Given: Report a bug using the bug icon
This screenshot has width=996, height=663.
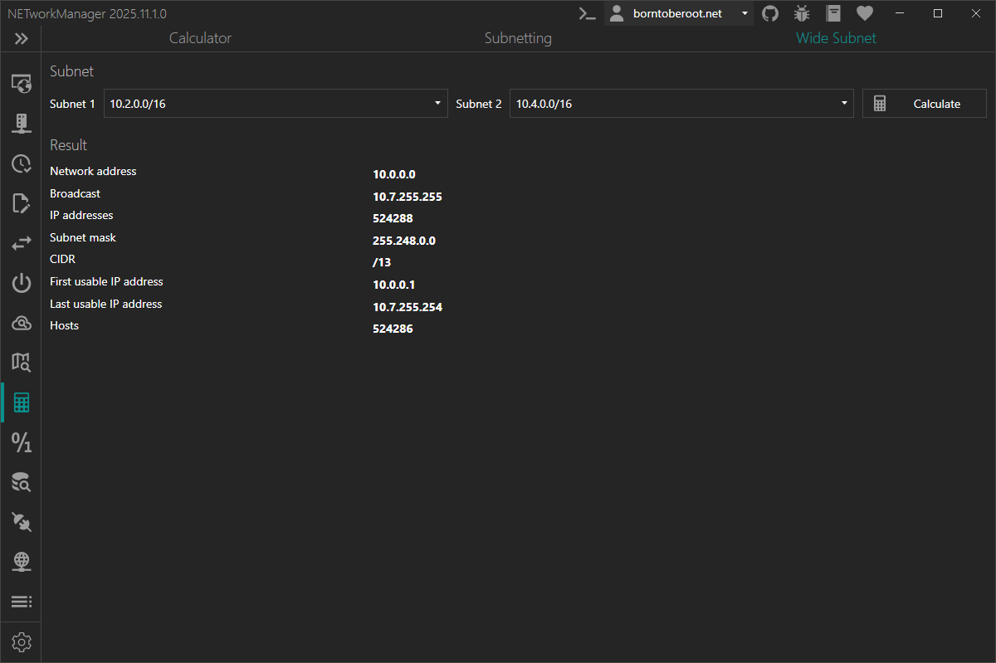Looking at the screenshot, I should tap(802, 13).
